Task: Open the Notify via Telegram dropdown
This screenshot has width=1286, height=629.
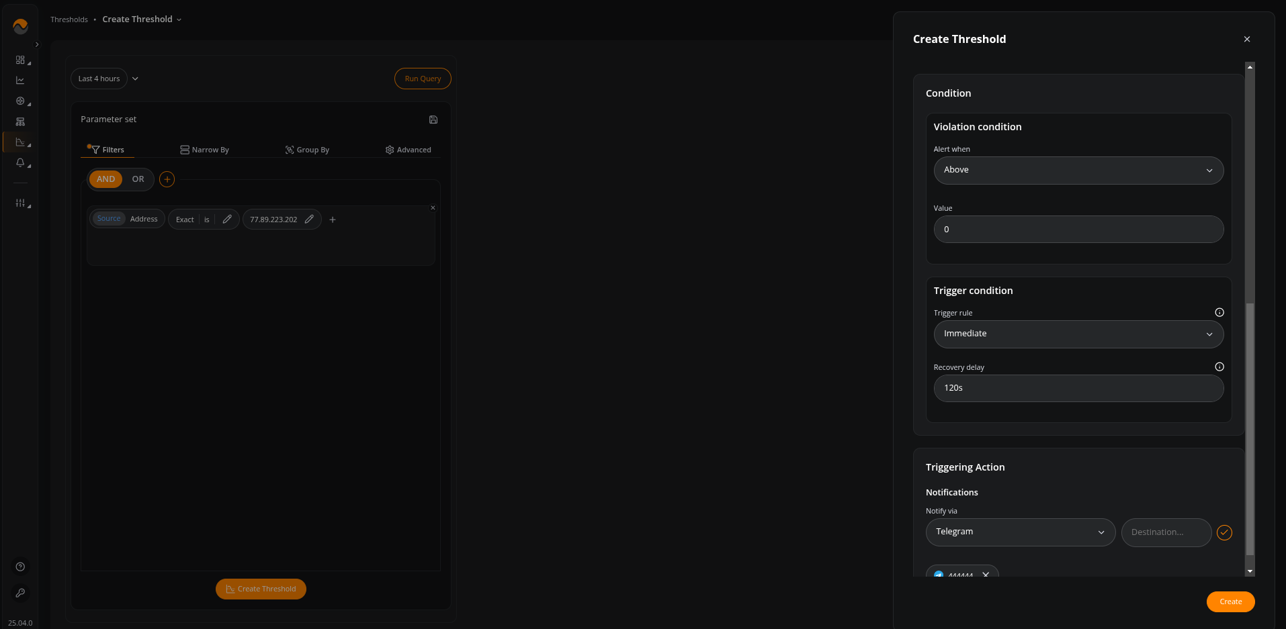Action: [1020, 532]
